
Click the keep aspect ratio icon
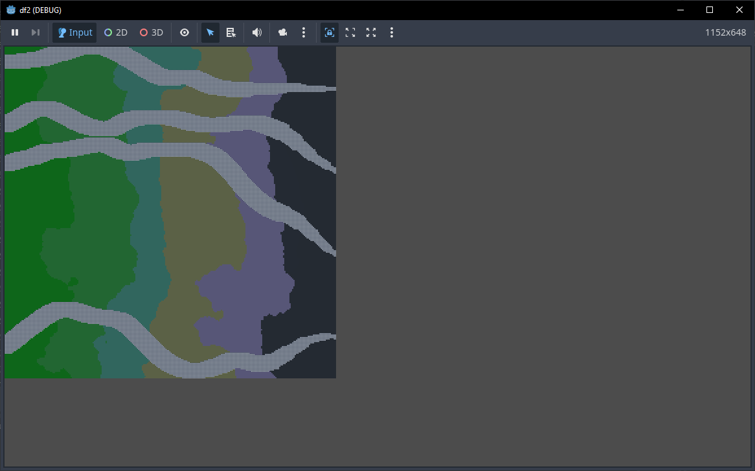(x=350, y=32)
